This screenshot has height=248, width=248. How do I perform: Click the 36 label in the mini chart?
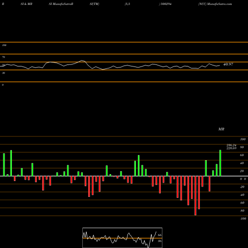[x=160, y=241]
